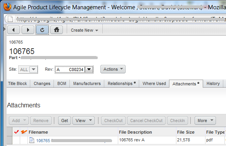Select the 106765 attachment row selector cell
Screen dimensions: 226x146
[x=10, y=140]
